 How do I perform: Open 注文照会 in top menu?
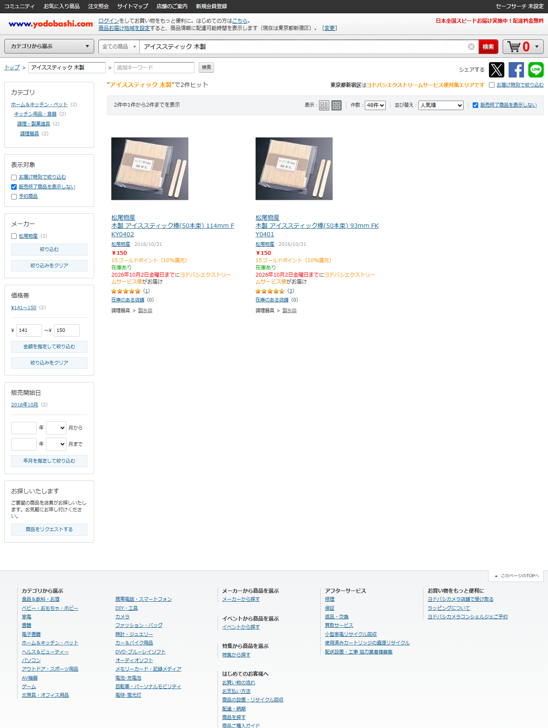pos(98,6)
